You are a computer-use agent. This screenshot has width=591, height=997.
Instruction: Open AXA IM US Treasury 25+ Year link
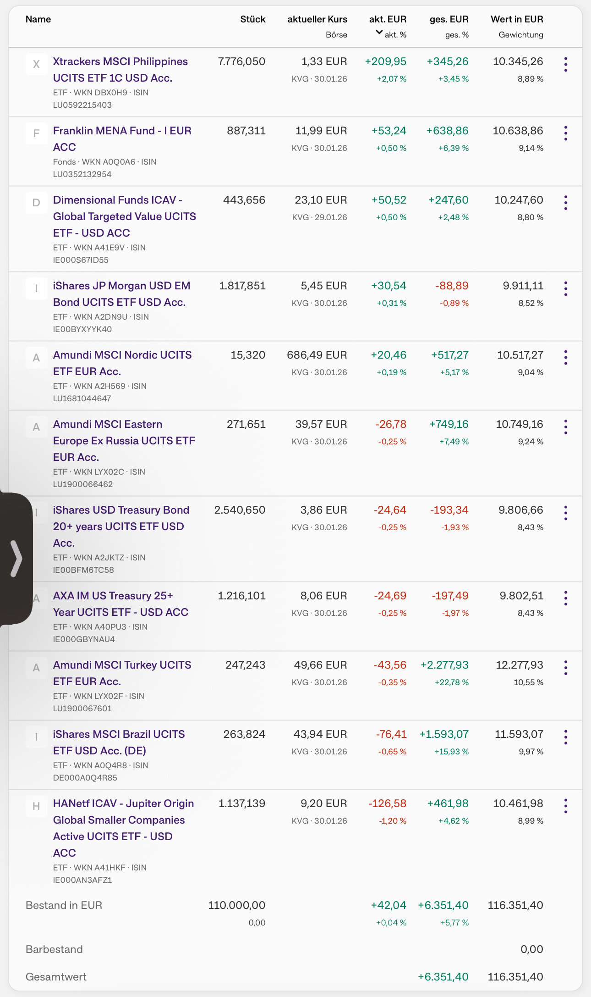[120, 604]
